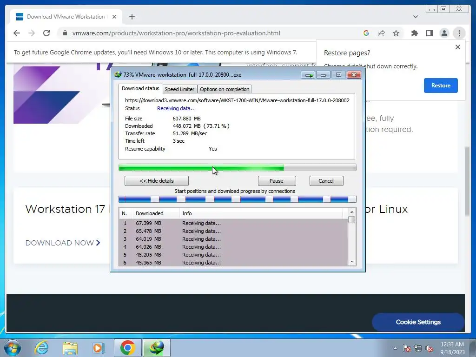
Task: Click the Receiving data status text
Action: click(176, 108)
